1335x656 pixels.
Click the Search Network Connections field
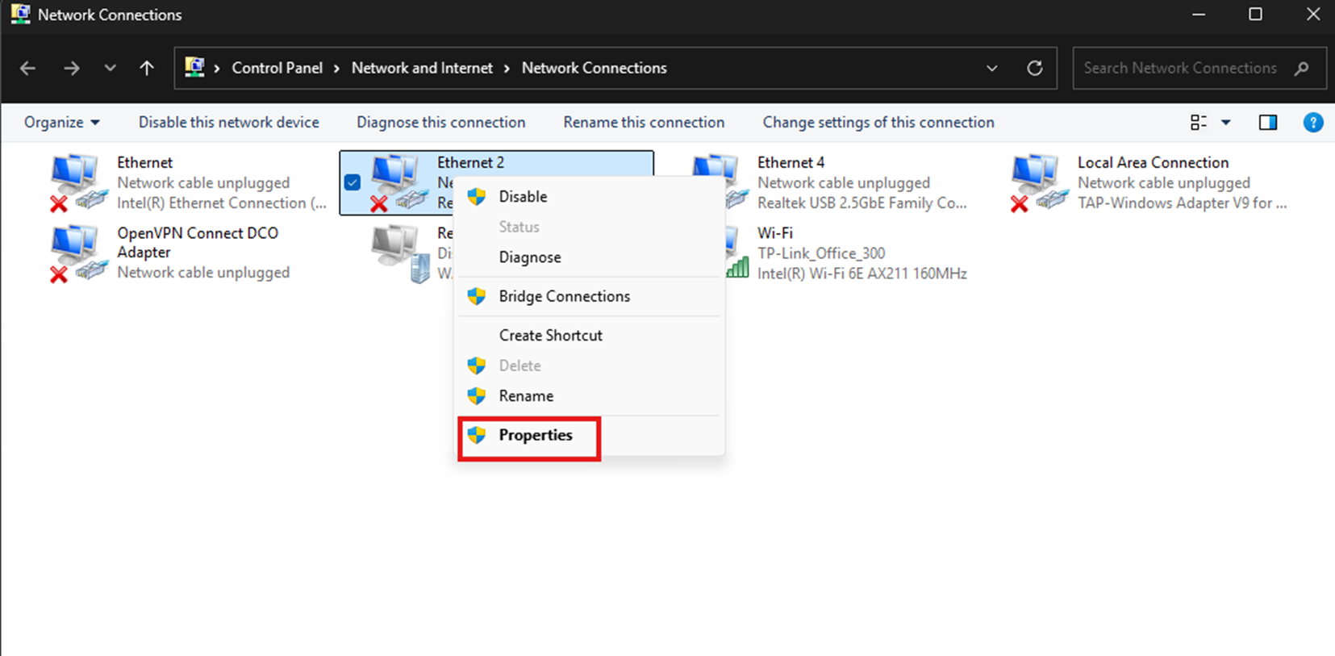point(1199,69)
